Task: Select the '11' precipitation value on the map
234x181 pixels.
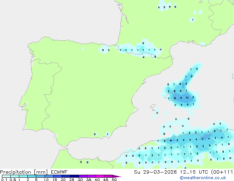Action: 187,98
